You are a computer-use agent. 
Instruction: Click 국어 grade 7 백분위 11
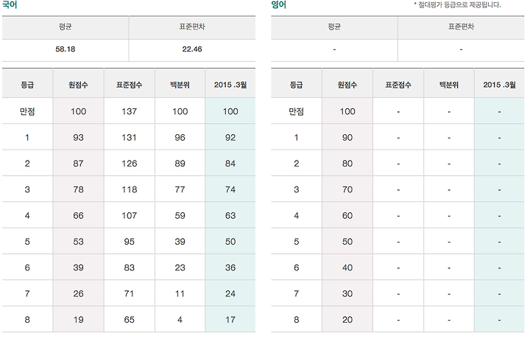pos(180,293)
